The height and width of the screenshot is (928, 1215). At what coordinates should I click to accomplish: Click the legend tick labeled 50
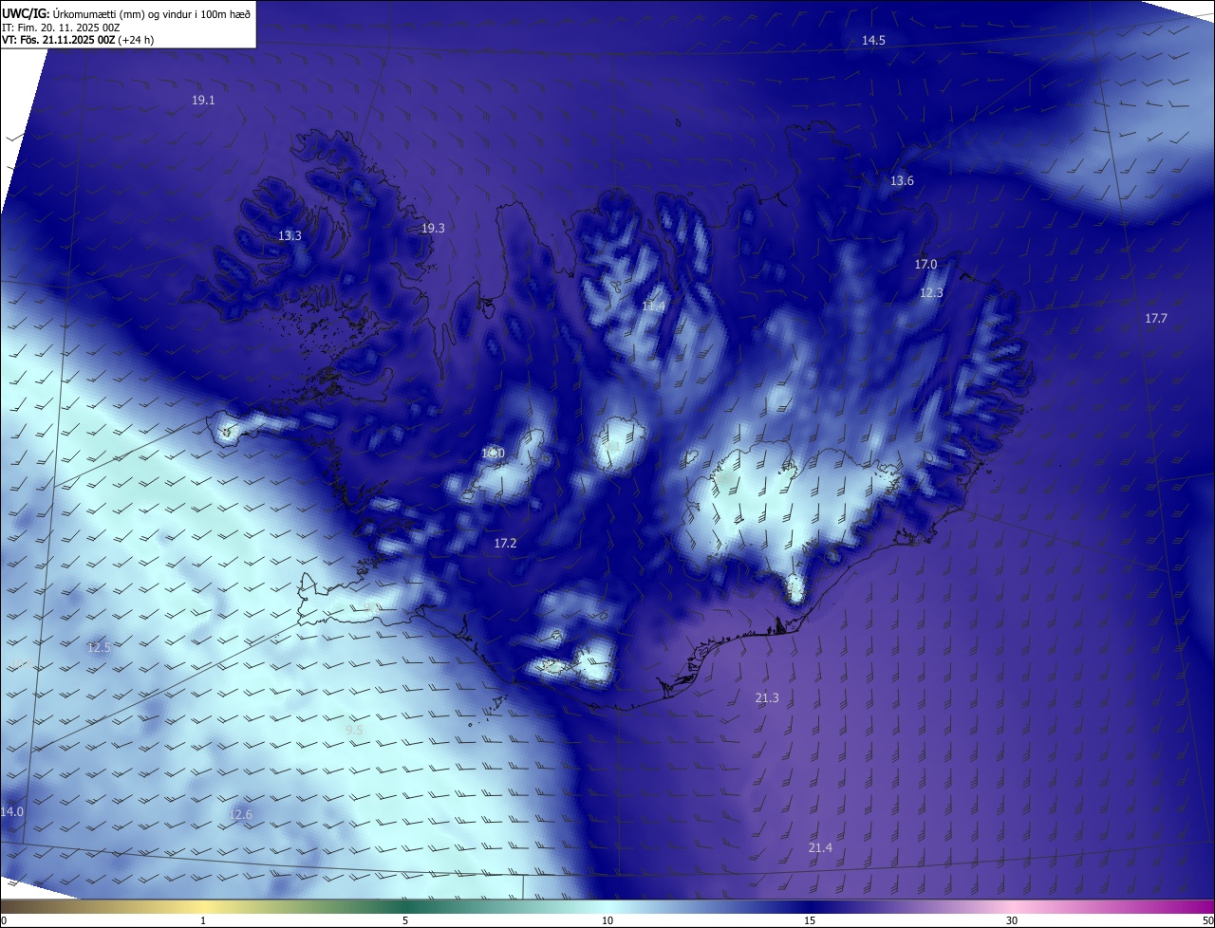(x=1207, y=920)
